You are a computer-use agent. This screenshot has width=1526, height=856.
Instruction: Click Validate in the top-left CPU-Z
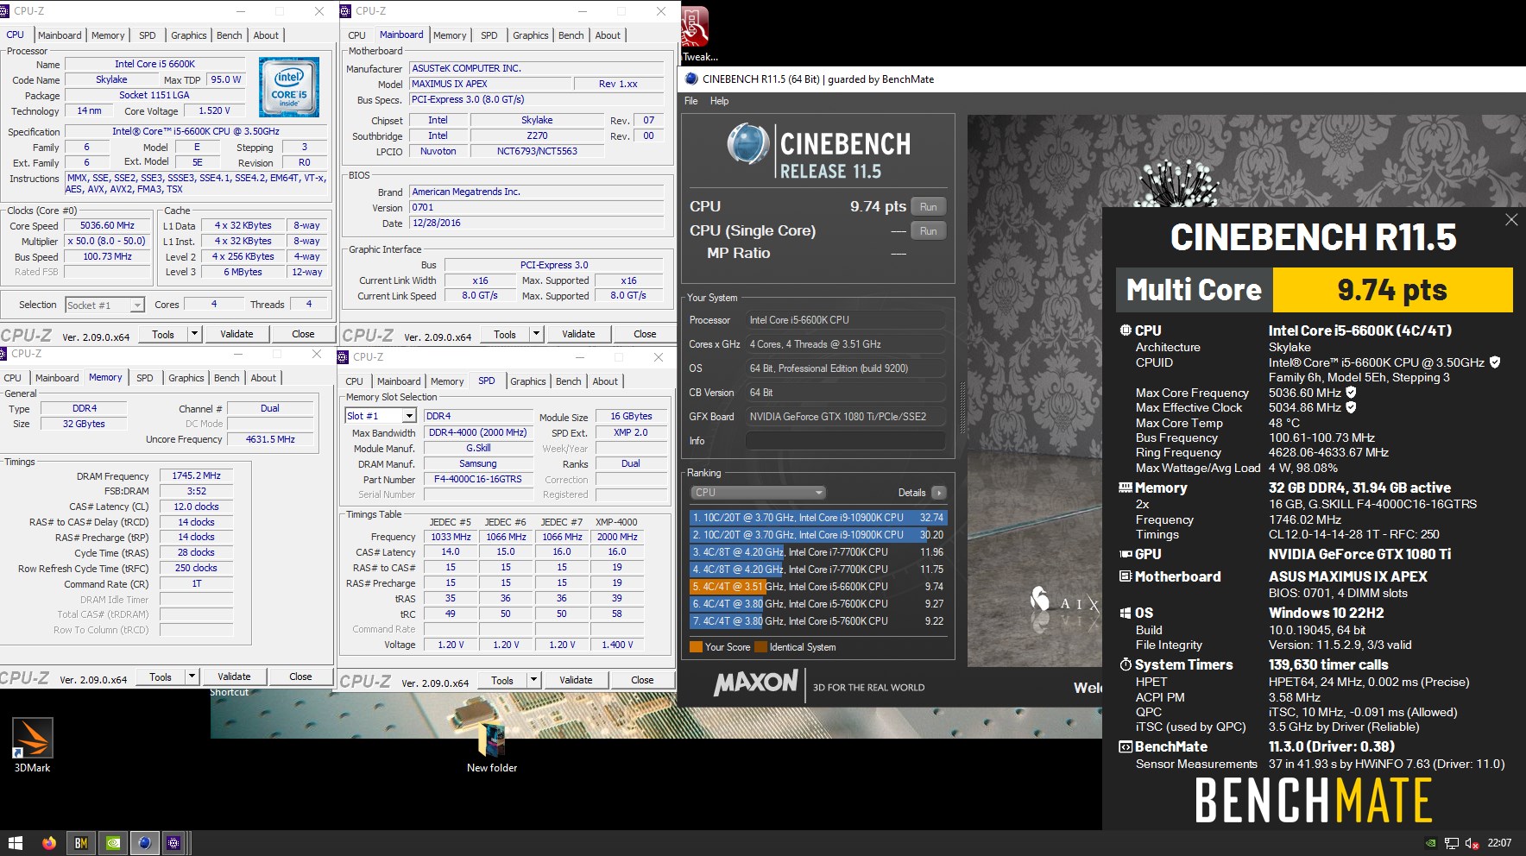pyautogui.click(x=236, y=334)
